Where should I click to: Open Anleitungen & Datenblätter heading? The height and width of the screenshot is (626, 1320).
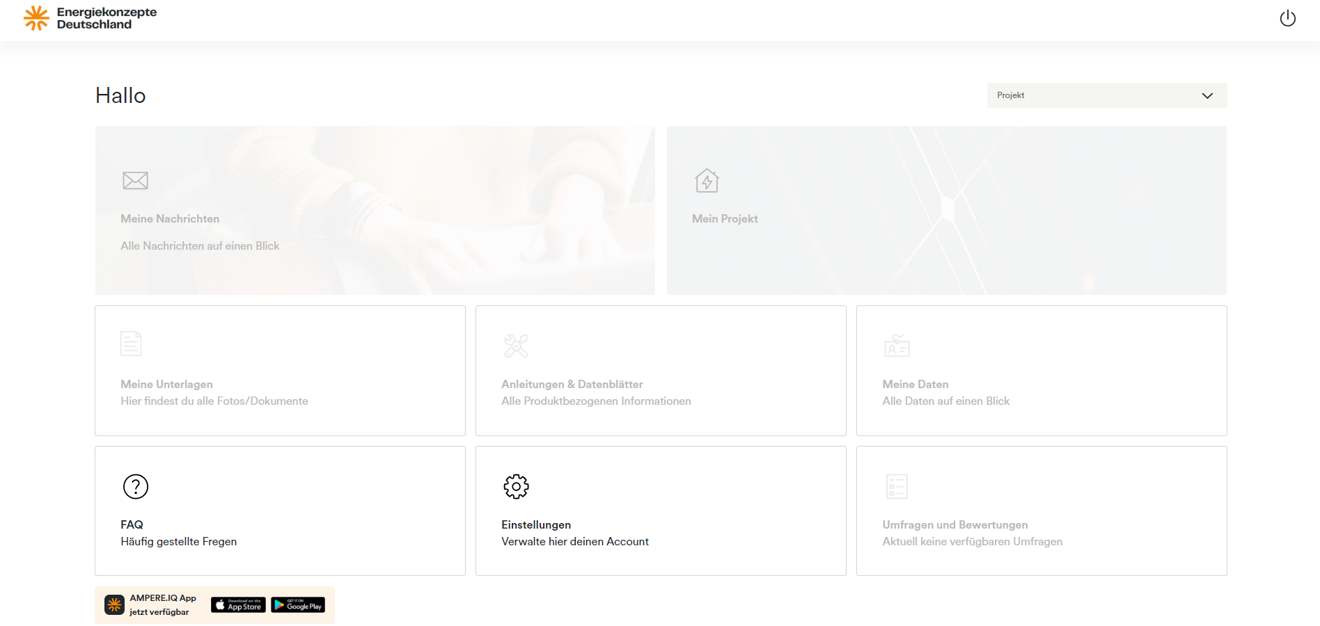[572, 385]
